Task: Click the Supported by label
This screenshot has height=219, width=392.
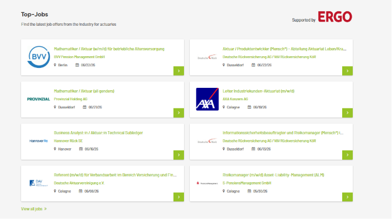Action: coord(304,20)
